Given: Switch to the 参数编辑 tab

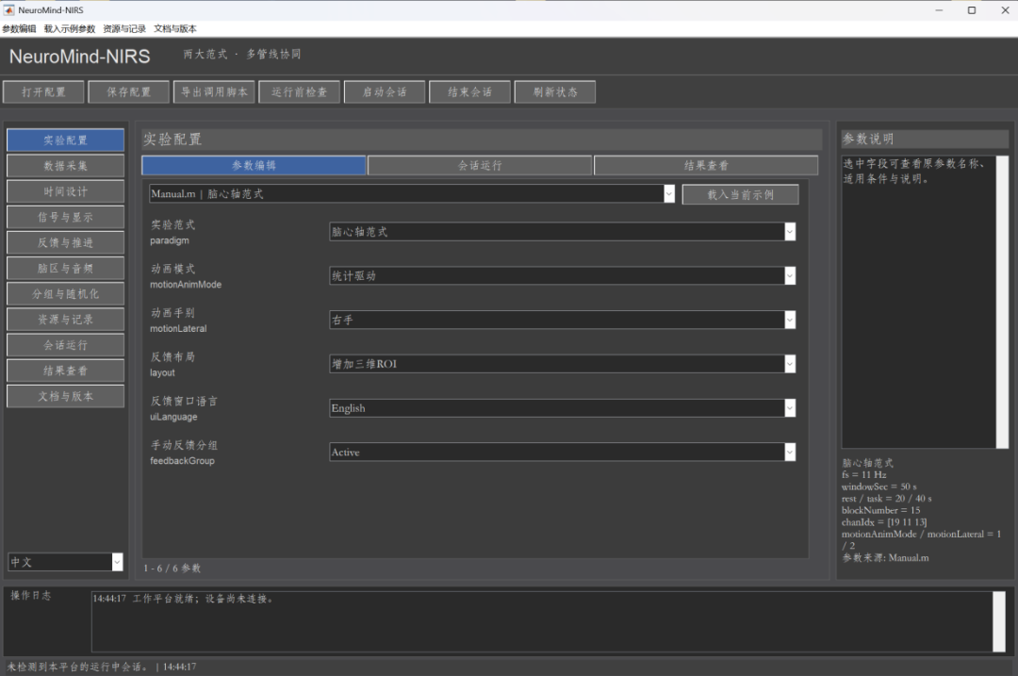Looking at the screenshot, I should click(x=254, y=166).
